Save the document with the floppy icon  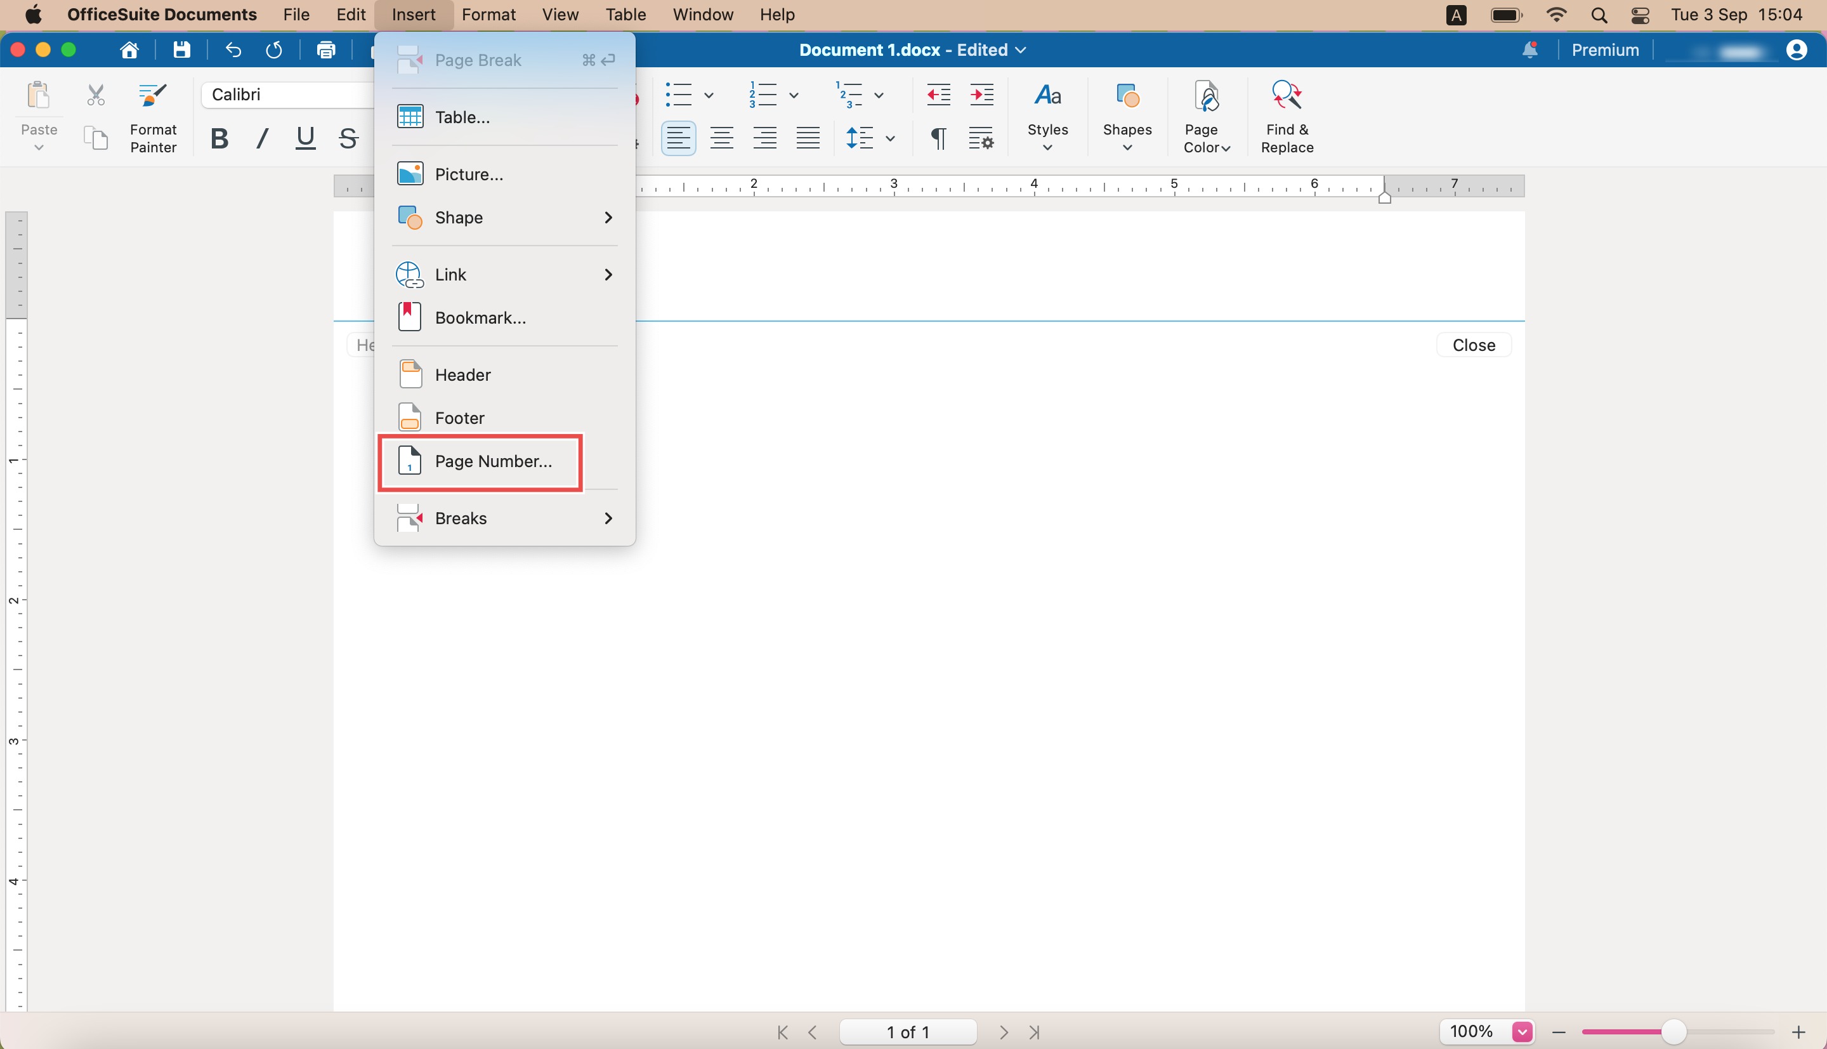click(181, 49)
